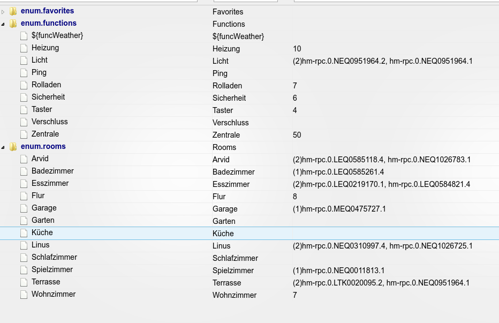Viewport: 499px width, 323px height.
Task: Click the Flur file icon
Action: pos(24,196)
